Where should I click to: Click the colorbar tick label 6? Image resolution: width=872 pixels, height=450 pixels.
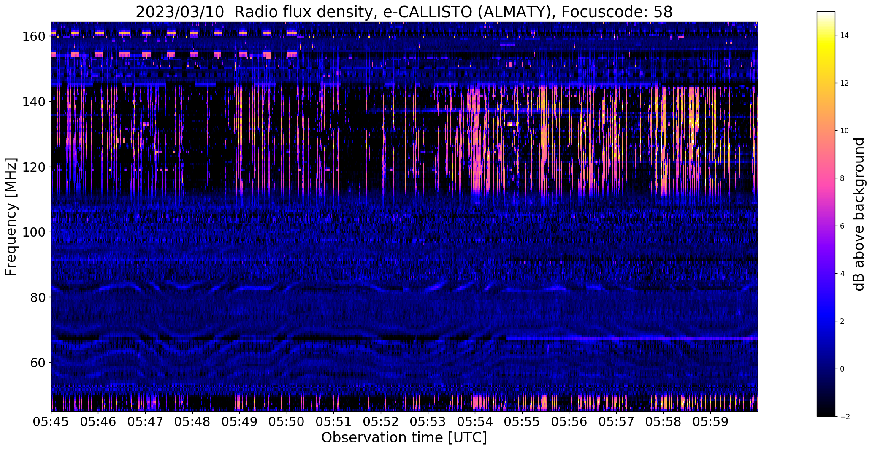[x=842, y=226]
